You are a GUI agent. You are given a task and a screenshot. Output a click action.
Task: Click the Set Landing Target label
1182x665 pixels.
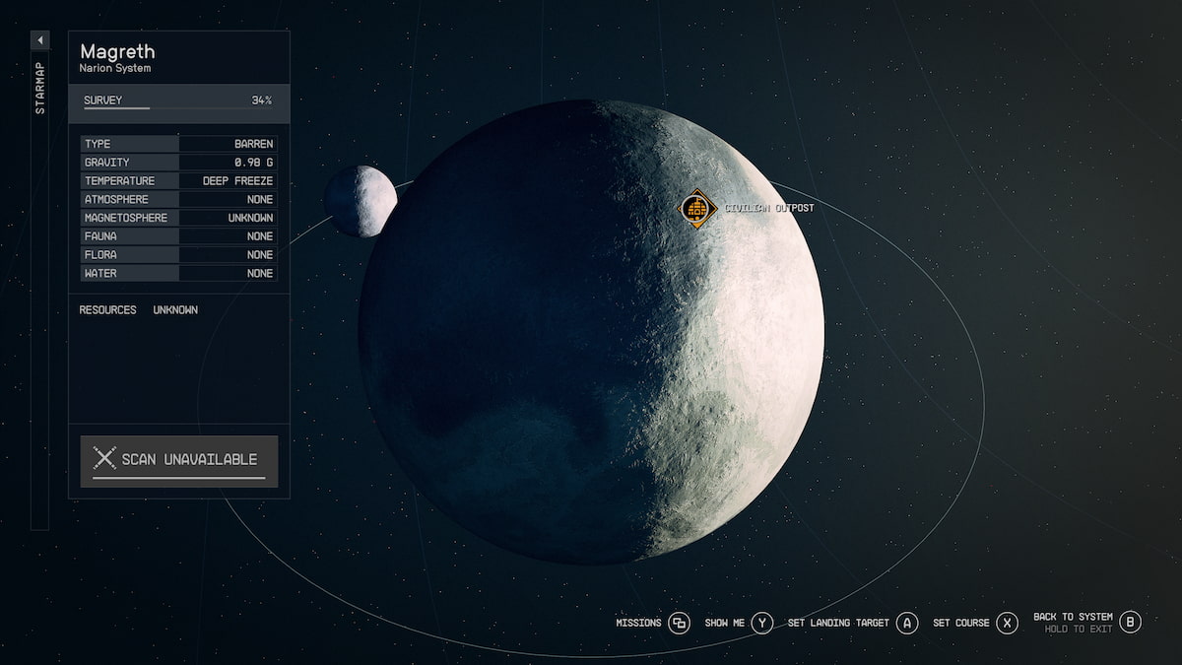pos(838,623)
